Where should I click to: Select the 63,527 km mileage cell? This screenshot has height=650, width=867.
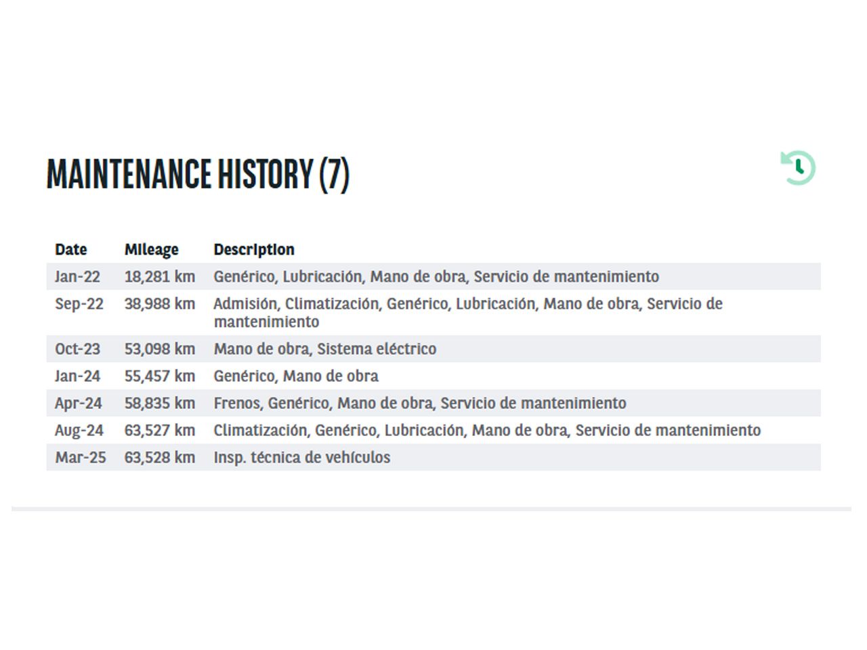coord(160,430)
